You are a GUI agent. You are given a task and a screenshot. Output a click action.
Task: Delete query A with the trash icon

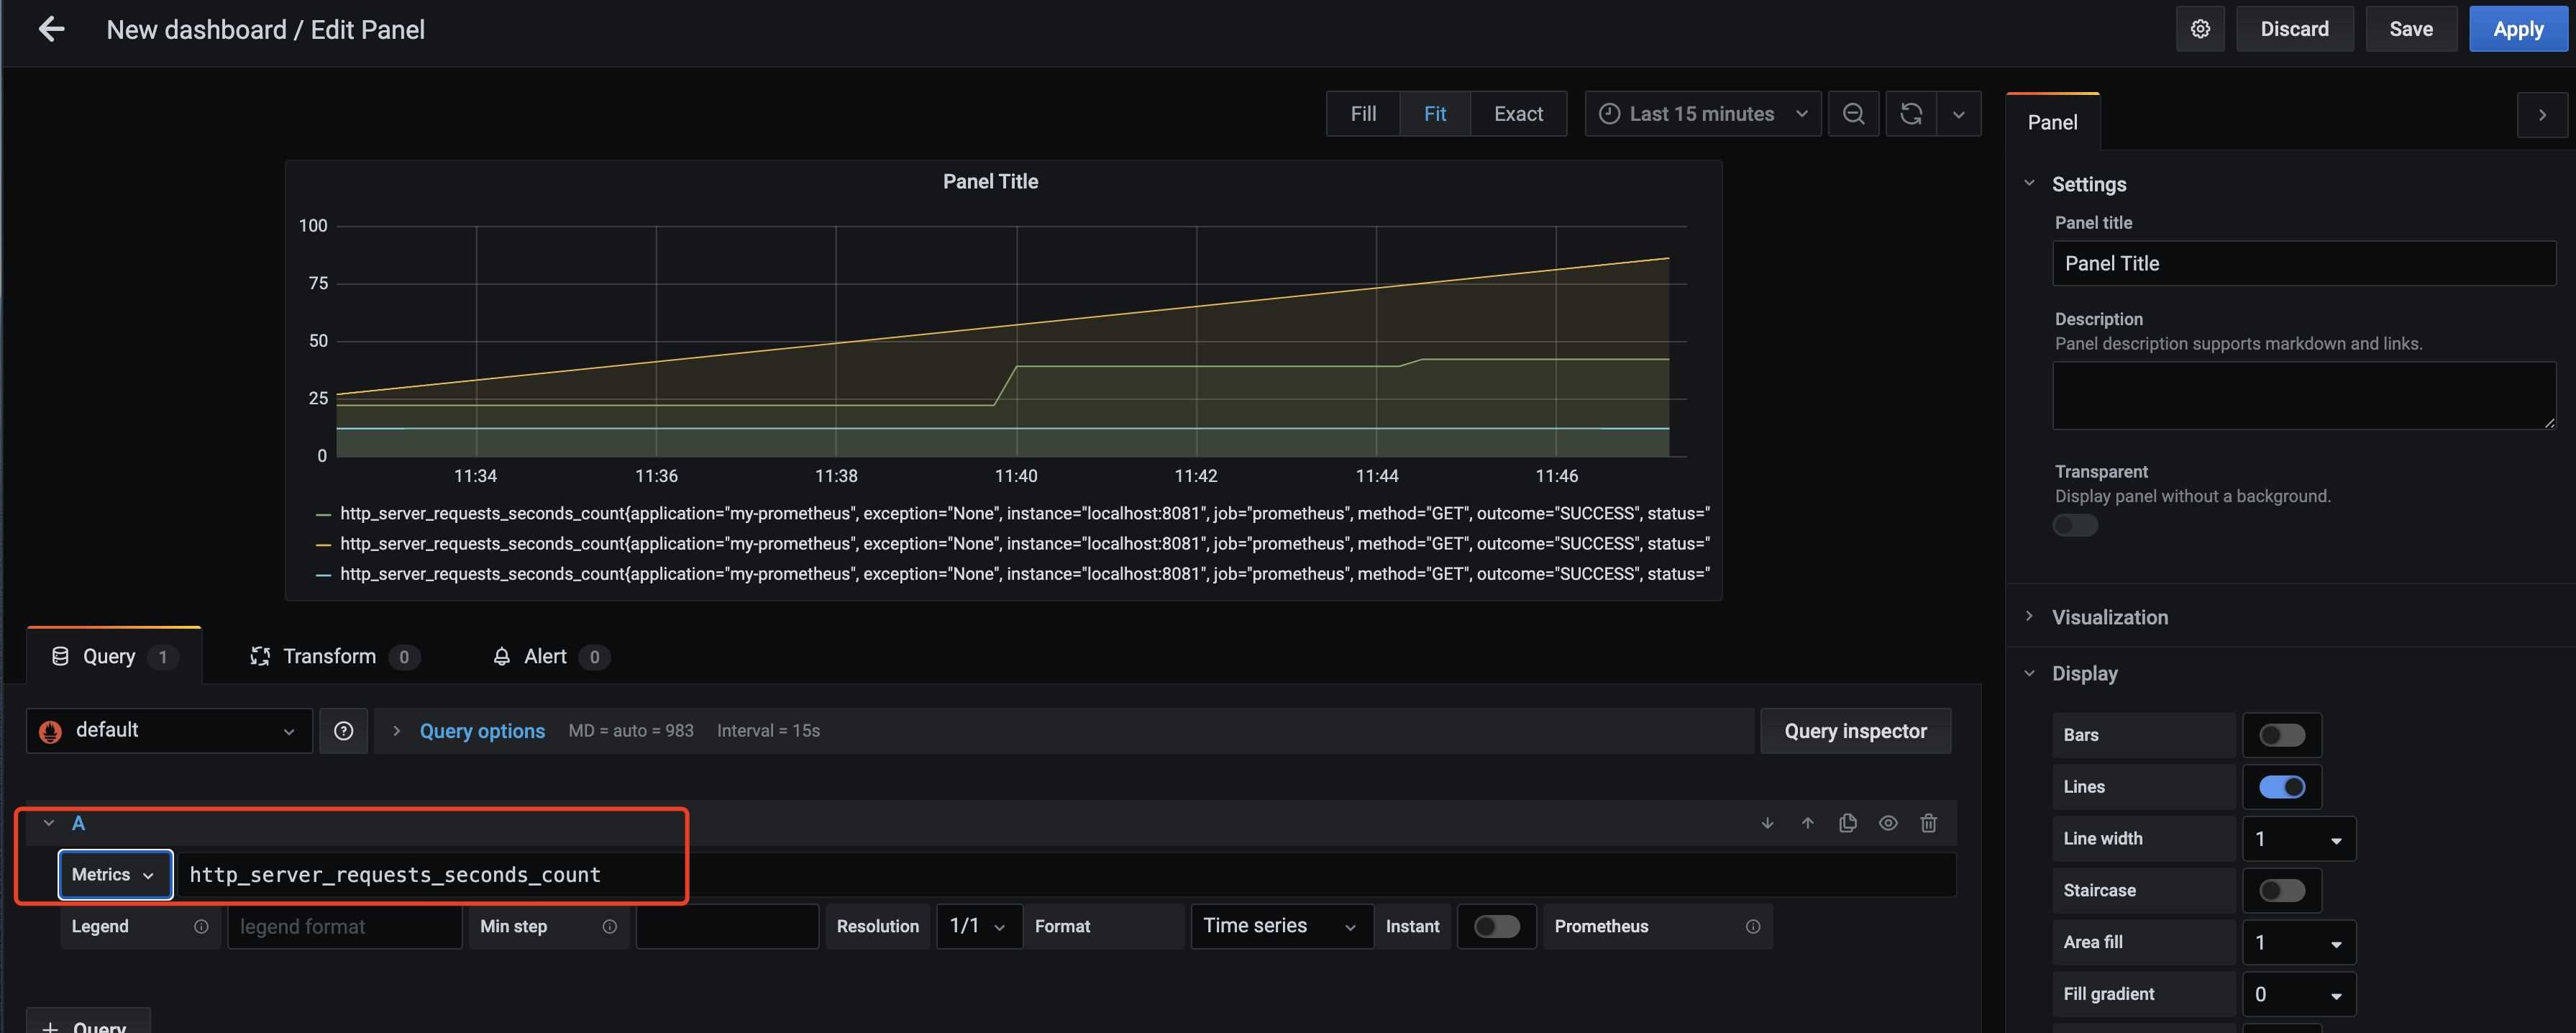pos(1928,823)
